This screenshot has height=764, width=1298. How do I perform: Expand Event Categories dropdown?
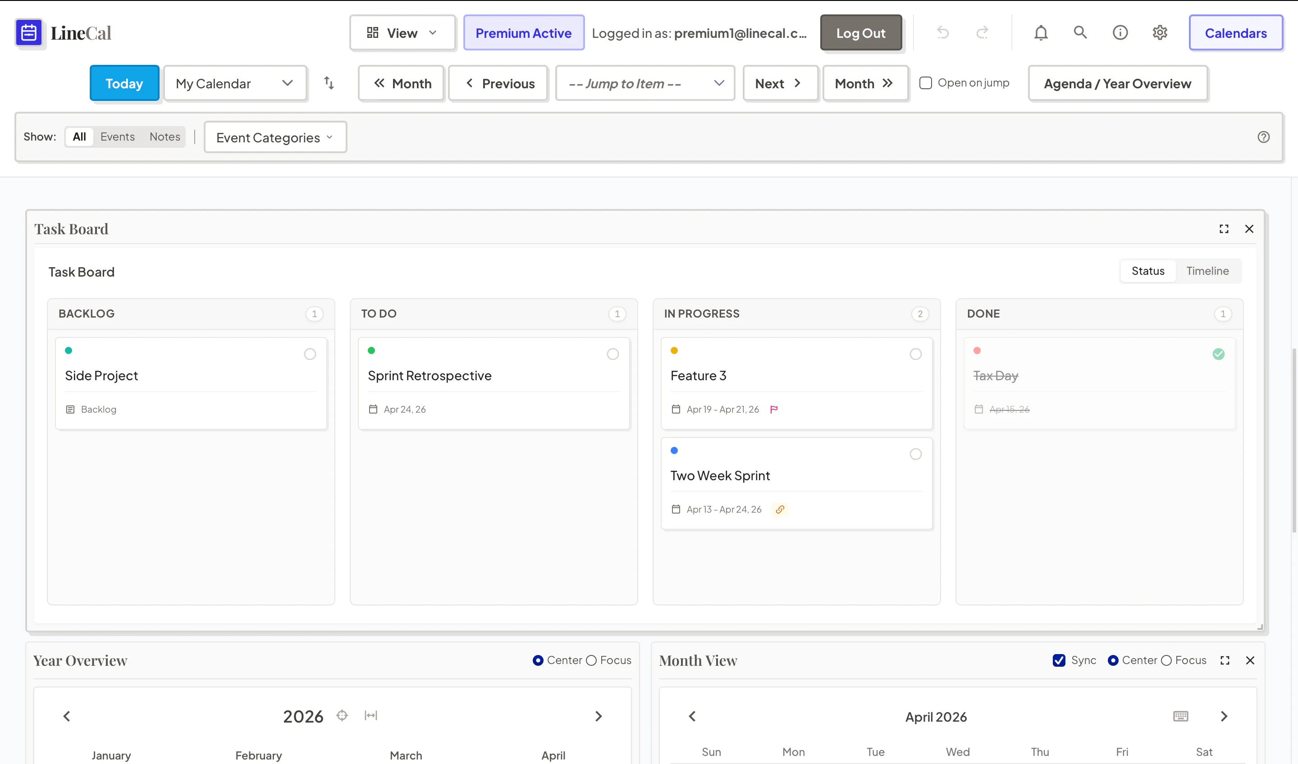tap(275, 137)
